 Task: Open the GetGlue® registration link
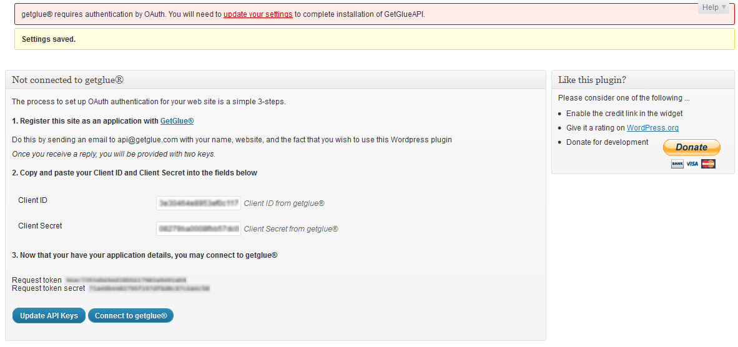pos(177,121)
